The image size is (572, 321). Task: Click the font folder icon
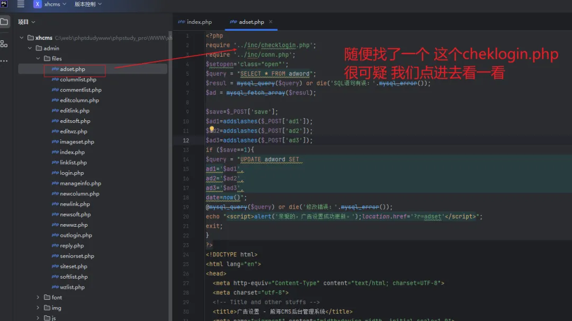[x=47, y=297]
